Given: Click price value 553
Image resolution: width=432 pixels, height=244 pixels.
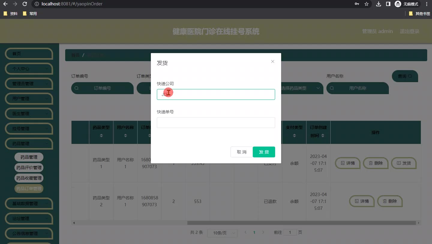Looking at the screenshot, I should tap(198, 202).
